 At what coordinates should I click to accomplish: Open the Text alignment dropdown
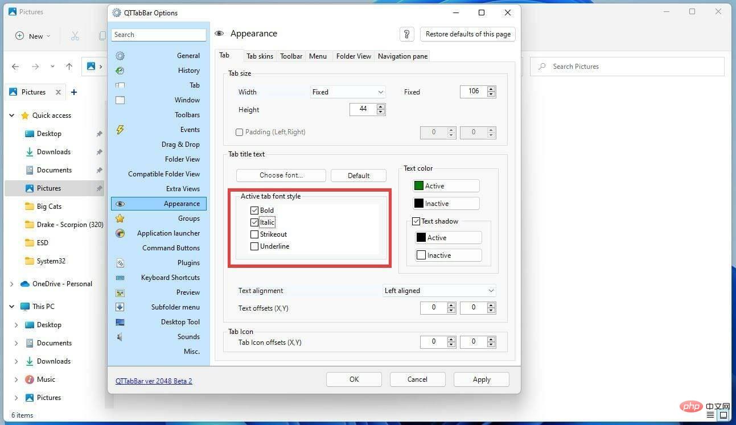[x=439, y=291]
